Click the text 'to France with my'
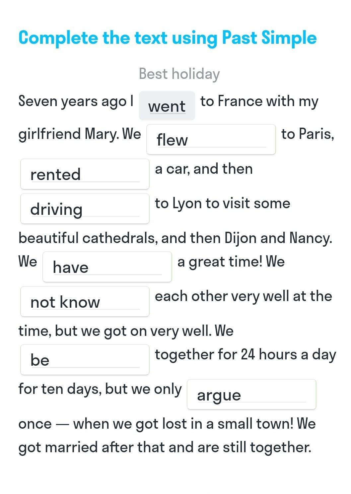351x494 pixels. click(259, 101)
